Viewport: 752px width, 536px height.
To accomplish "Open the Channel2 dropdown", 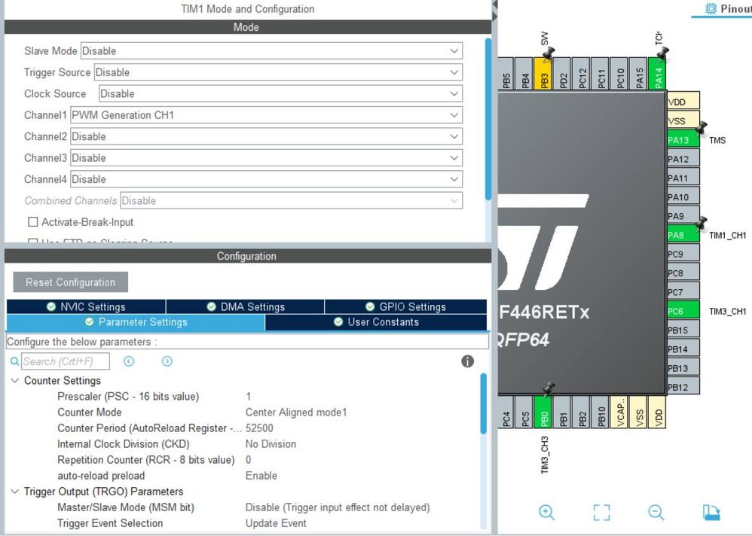I will click(266, 136).
